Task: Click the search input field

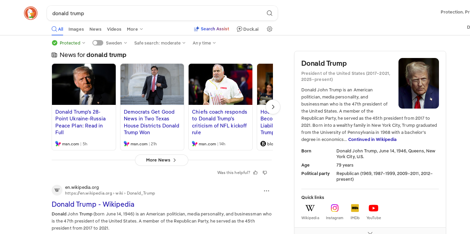Action: tap(155, 13)
